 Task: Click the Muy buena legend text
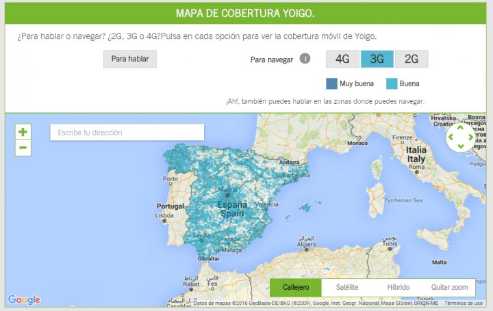pyautogui.click(x=357, y=84)
